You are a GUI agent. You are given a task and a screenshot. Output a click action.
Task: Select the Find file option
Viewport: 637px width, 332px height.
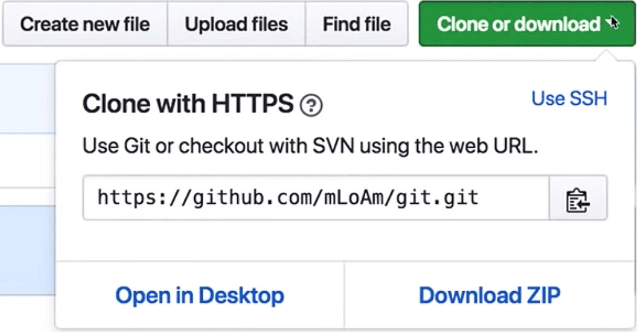(x=356, y=24)
